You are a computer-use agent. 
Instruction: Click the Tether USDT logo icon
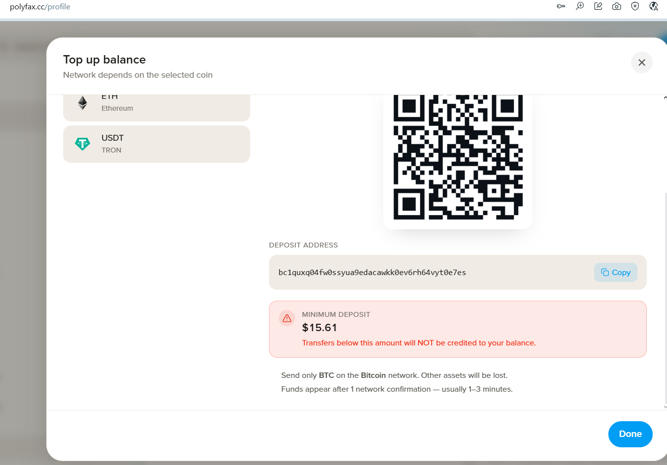[82, 144]
